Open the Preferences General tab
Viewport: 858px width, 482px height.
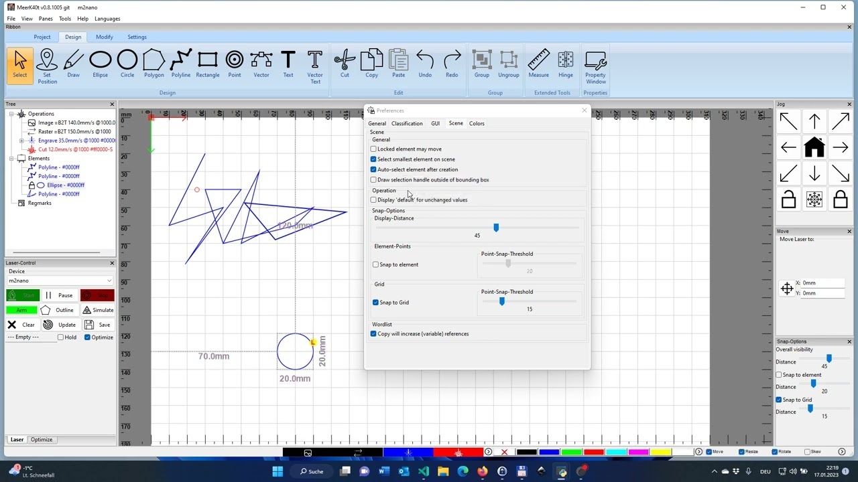377,123
